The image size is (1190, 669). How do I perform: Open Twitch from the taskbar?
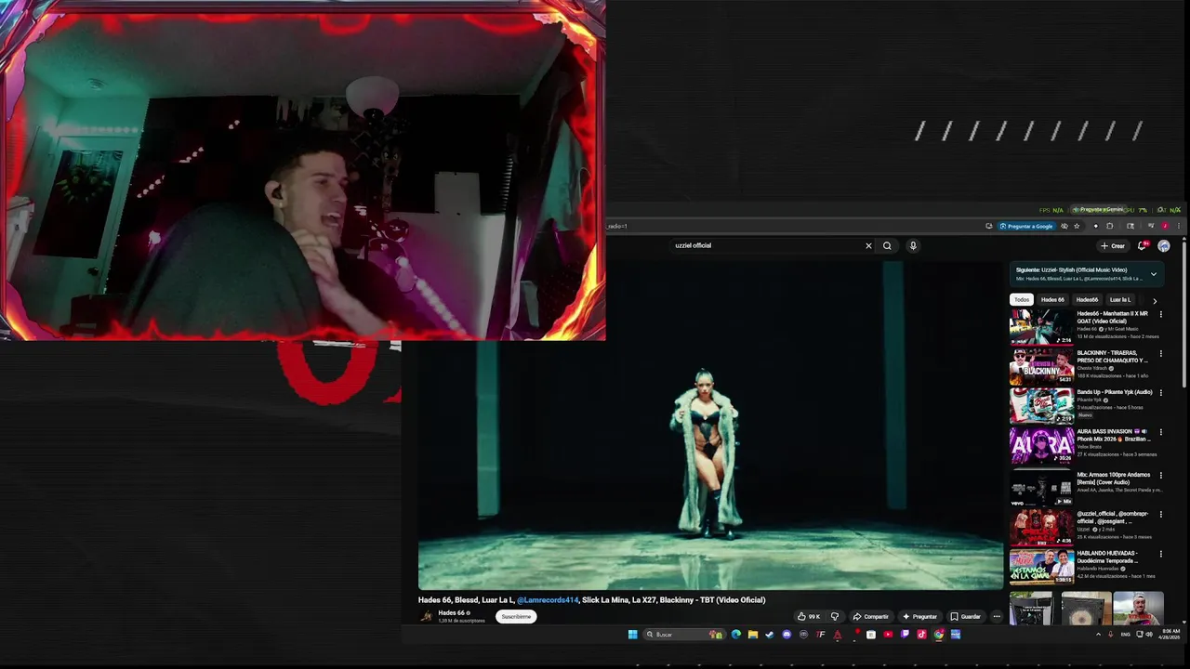click(x=905, y=635)
